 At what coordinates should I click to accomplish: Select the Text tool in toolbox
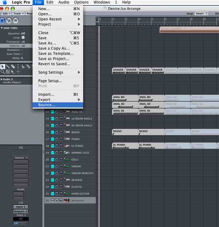point(18,67)
